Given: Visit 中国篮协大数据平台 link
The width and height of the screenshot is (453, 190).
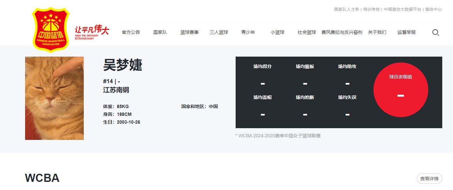Looking at the screenshot, I should click(x=402, y=9).
